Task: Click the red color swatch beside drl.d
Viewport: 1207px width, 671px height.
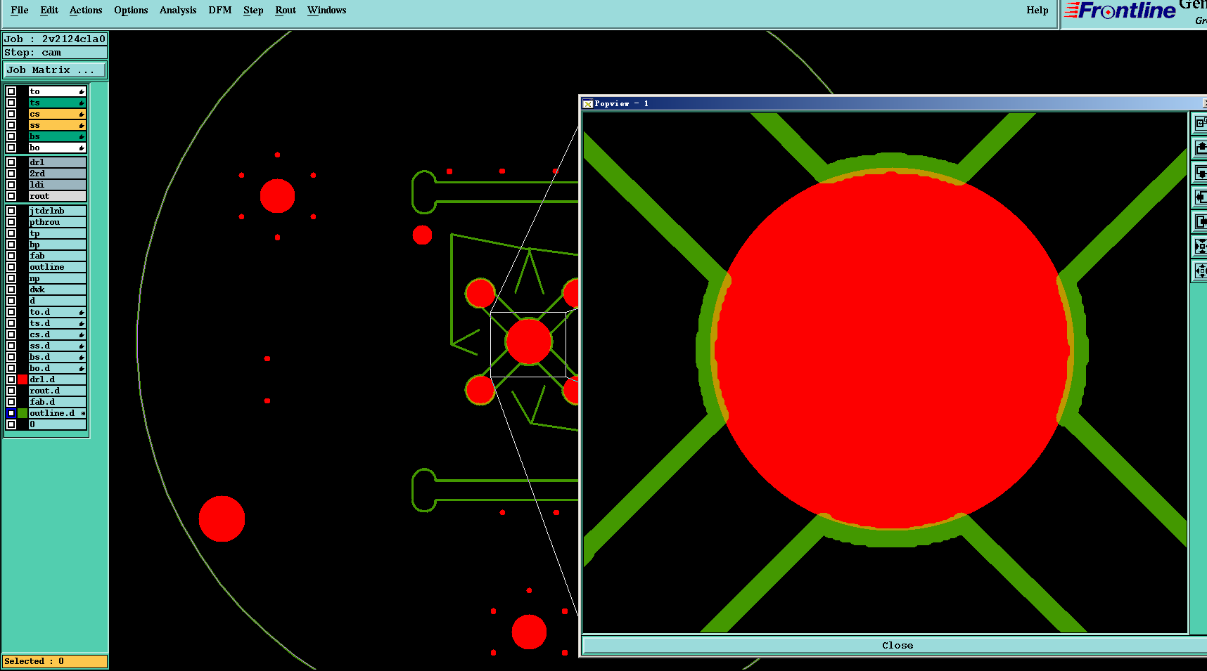Action: click(x=23, y=379)
